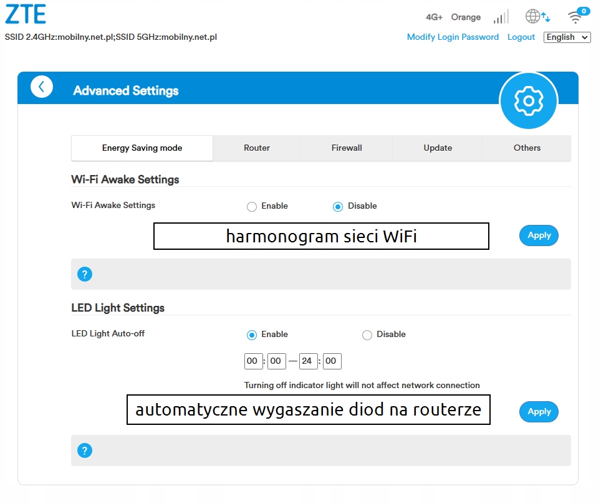Open the Update tab
This screenshot has width=601, height=504.
pyautogui.click(x=438, y=148)
